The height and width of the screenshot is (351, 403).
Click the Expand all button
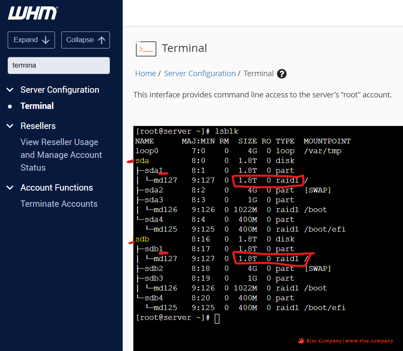click(x=32, y=40)
